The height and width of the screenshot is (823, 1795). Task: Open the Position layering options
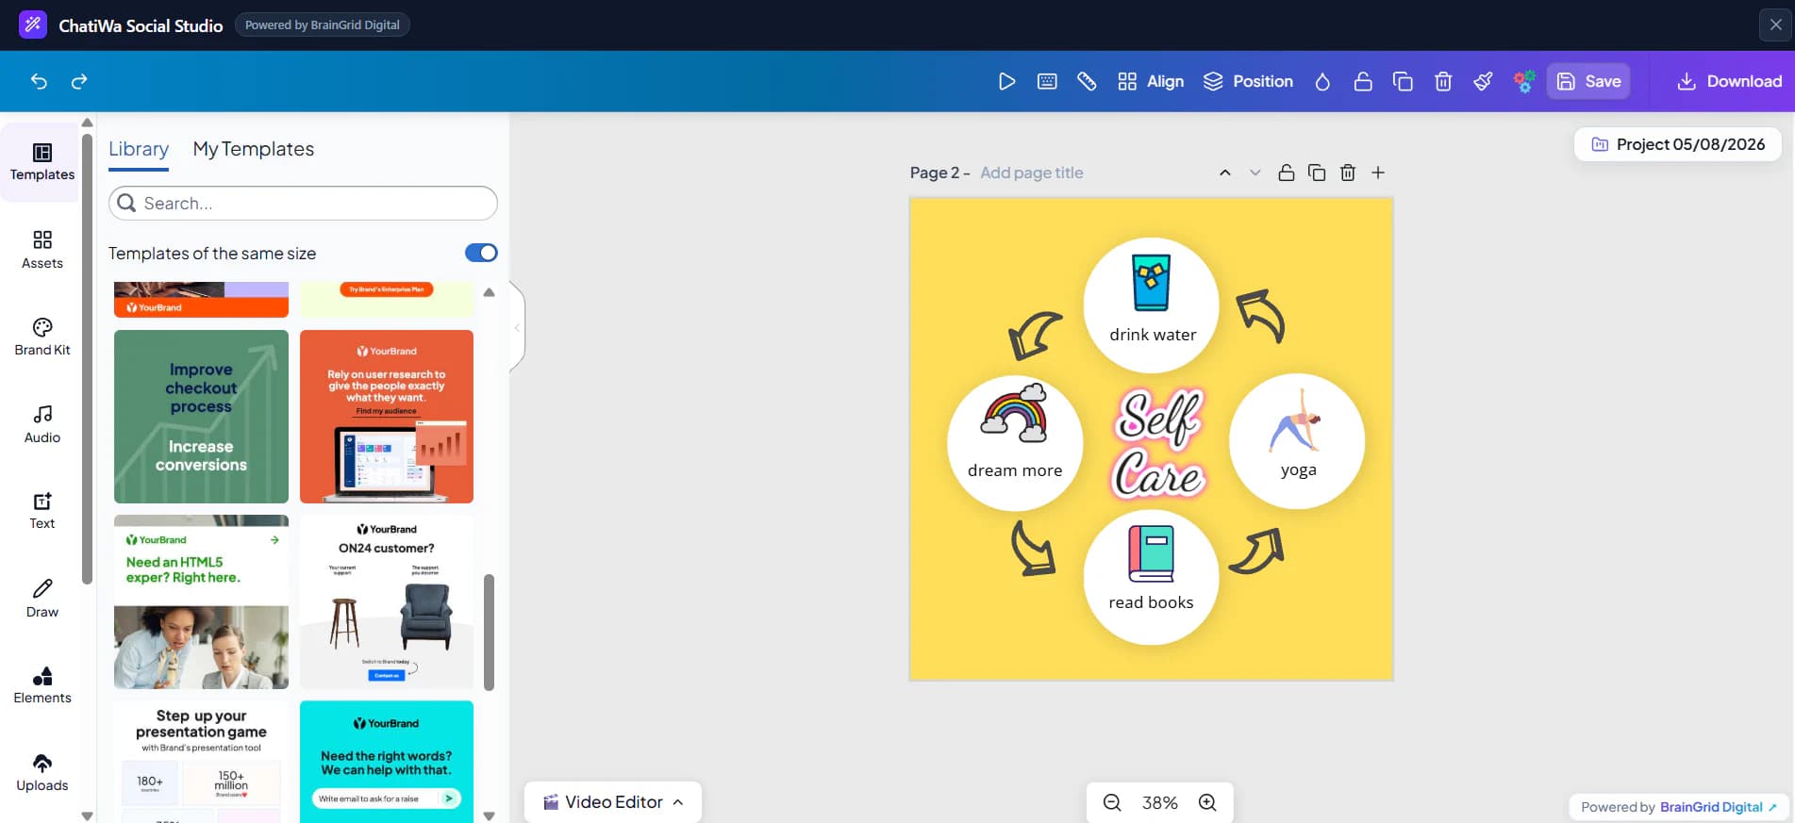pyautogui.click(x=1248, y=81)
